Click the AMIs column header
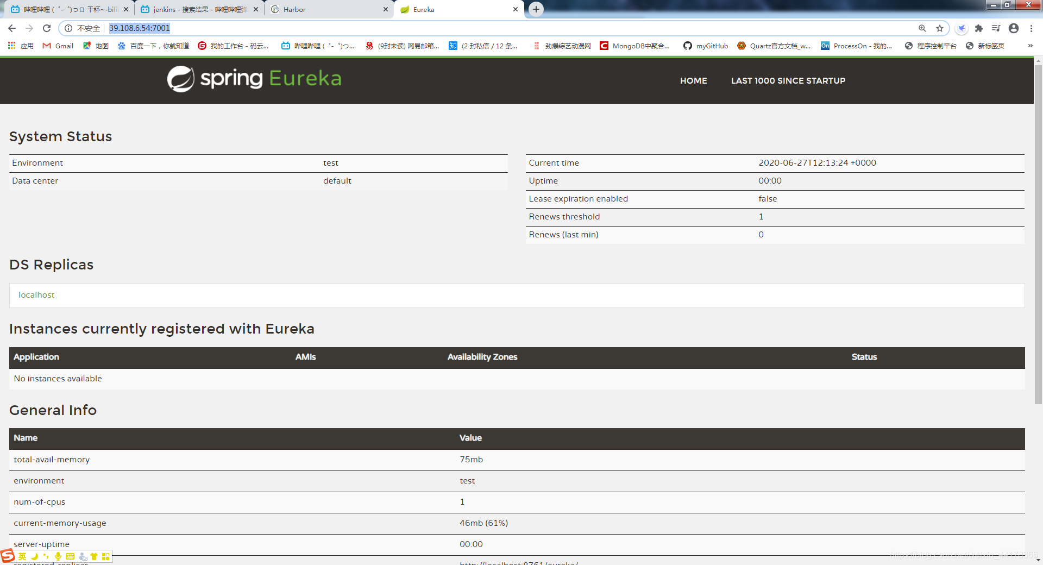1043x565 pixels. (x=305, y=357)
